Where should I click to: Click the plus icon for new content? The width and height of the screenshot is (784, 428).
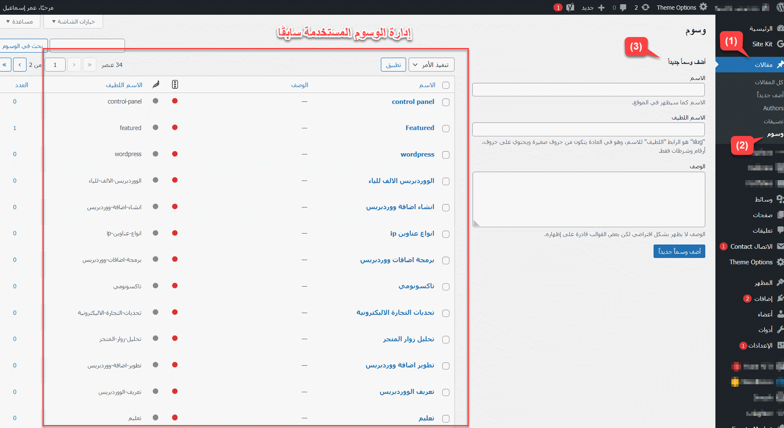(601, 8)
